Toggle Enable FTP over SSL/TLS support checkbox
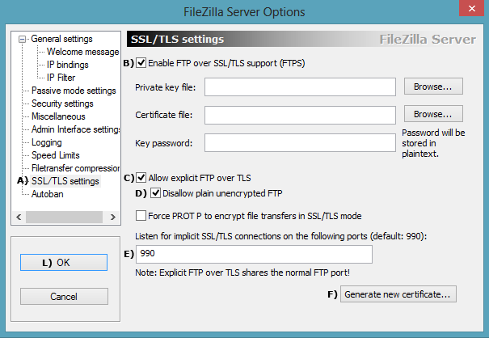This screenshot has width=489, height=338. (141, 63)
